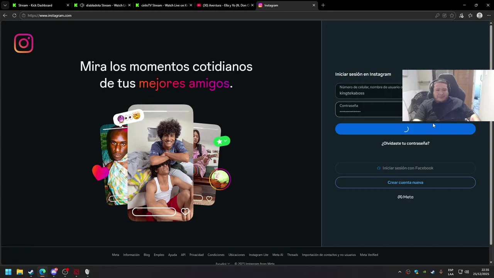This screenshot has width=494, height=278.
Task: Open the Ayuda footer link
Action: (173, 255)
